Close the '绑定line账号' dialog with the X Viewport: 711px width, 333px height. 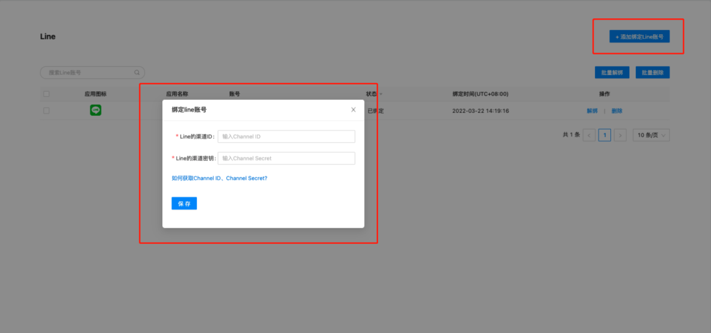click(x=353, y=109)
